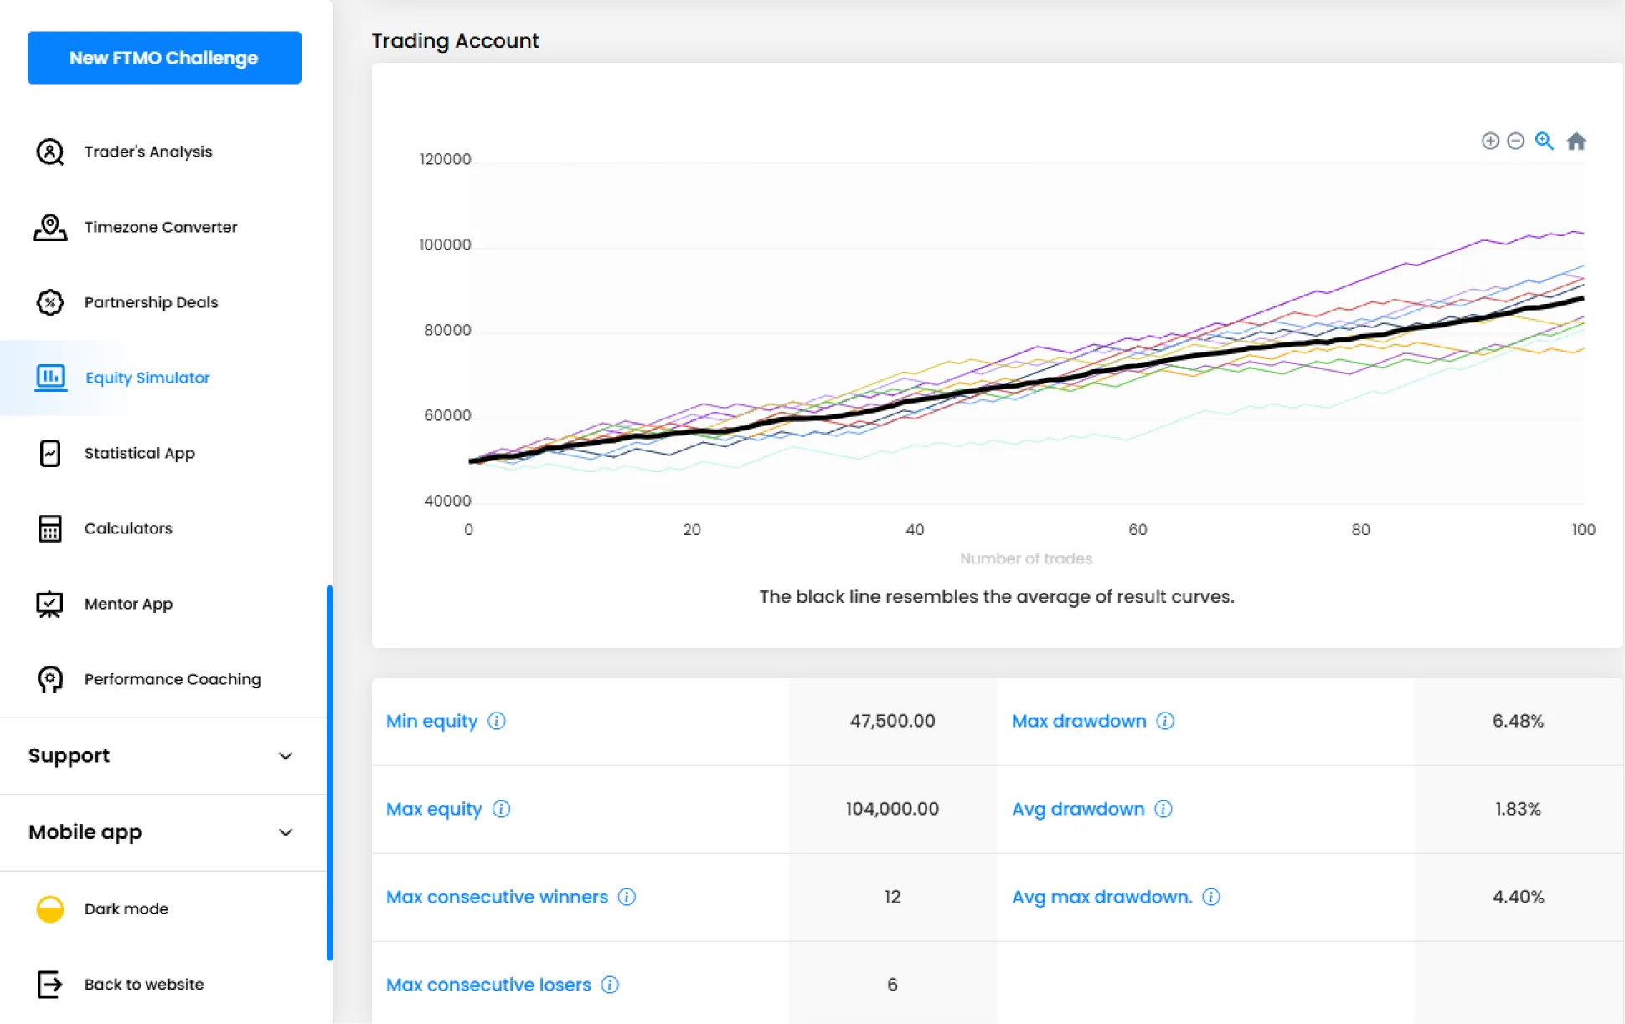Click info icon beside Avg max drawdown
Viewport: 1625px width, 1024px height.
coord(1211,897)
